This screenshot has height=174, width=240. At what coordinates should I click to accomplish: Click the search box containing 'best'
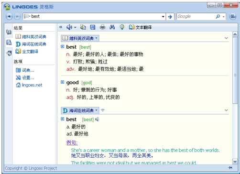(x=94, y=16)
